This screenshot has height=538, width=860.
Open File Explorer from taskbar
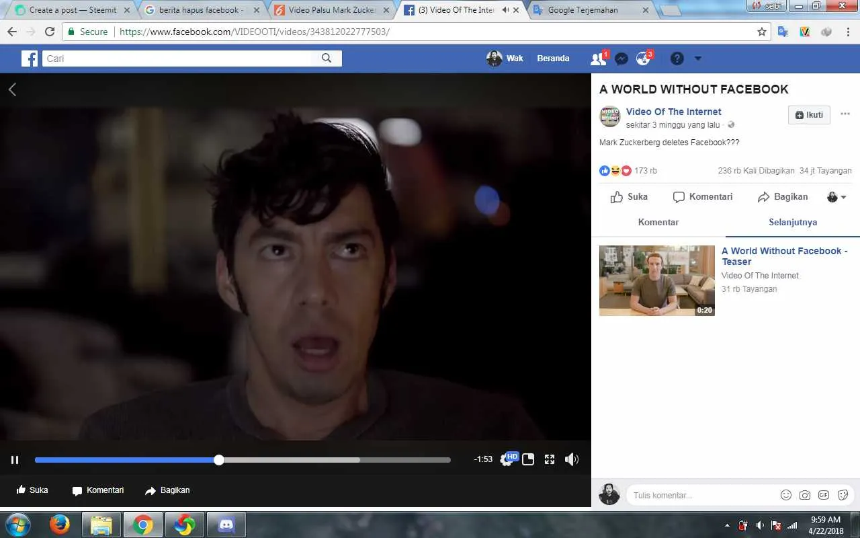coord(101,525)
